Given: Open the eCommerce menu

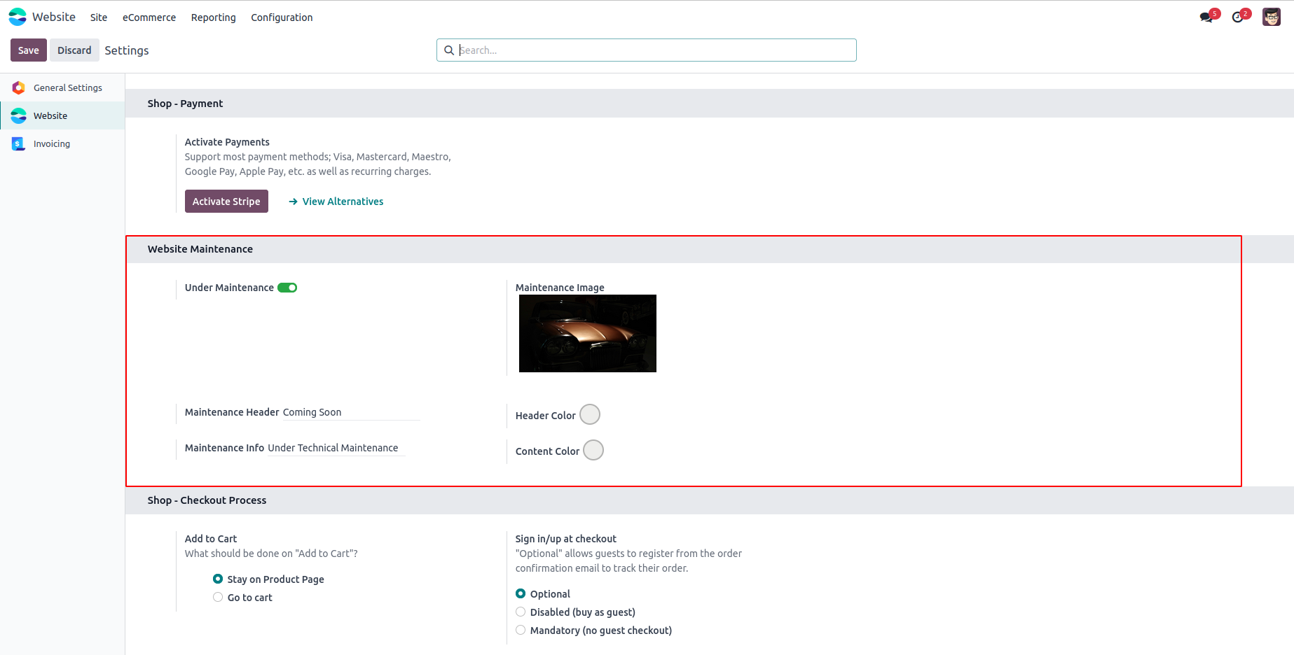Looking at the screenshot, I should click(x=149, y=17).
